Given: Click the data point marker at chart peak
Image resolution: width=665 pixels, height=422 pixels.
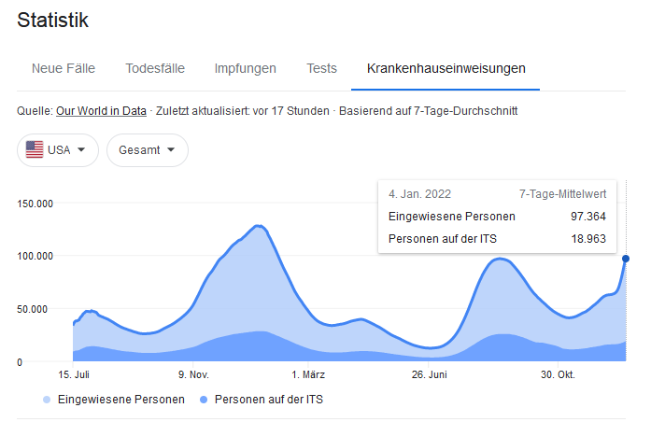Looking at the screenshot, I should [x=625, y=259].
